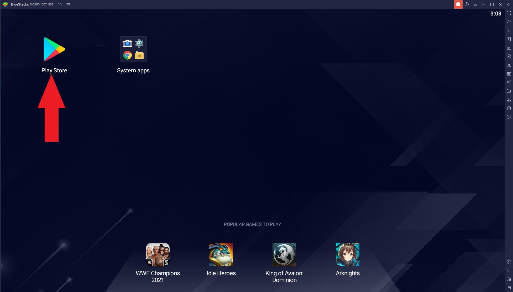This screenshot has height=292, width=513.
Task: Take a screenshot with camera icon
Action: (509, 83)
